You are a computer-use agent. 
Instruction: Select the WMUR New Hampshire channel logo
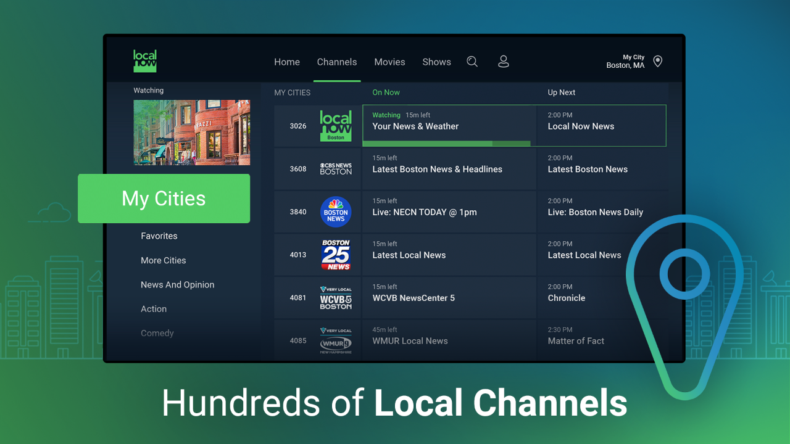[336, 341]
